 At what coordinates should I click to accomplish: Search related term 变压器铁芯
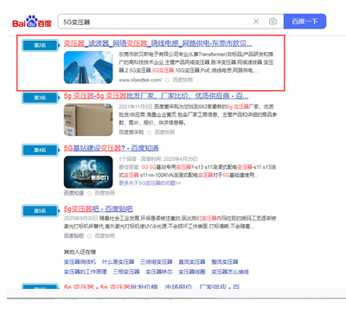[159, 272]
